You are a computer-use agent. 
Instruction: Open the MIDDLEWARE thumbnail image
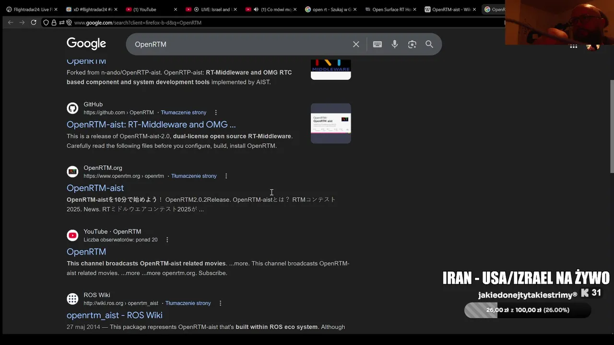331,69
